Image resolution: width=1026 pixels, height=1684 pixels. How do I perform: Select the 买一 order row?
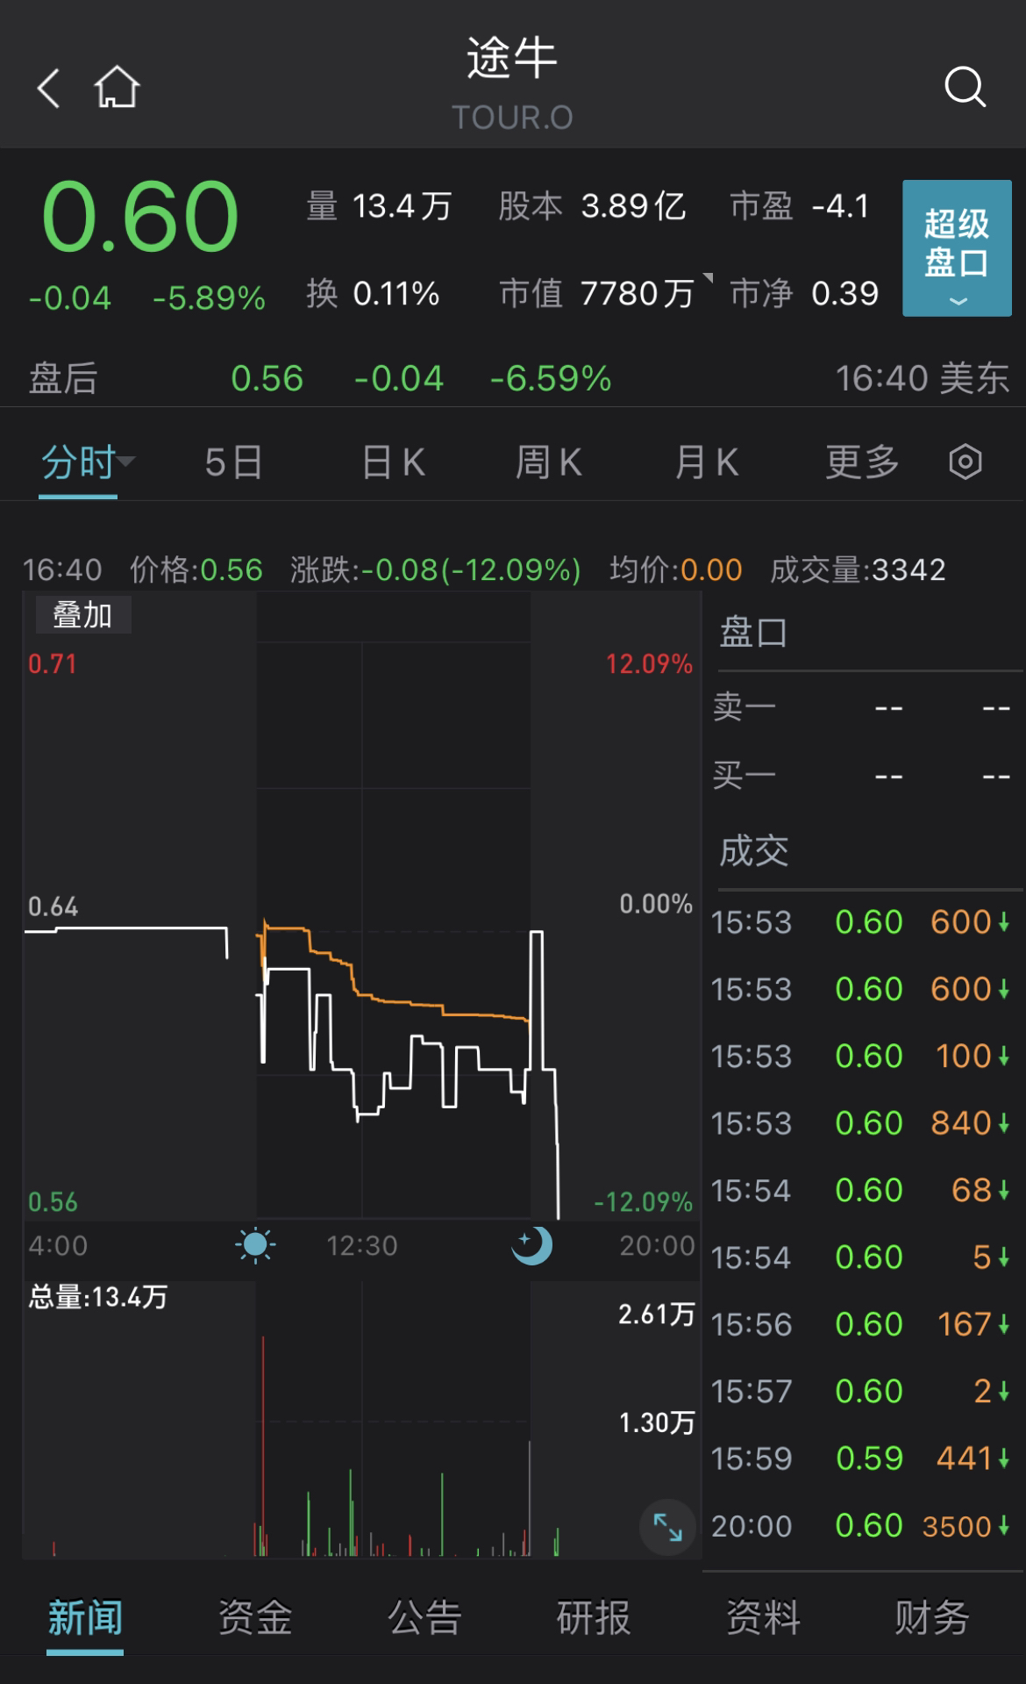(x=864, y=776)
